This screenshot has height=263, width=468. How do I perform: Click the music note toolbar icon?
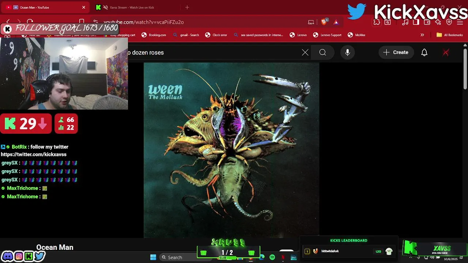click(x=405, y=22)
